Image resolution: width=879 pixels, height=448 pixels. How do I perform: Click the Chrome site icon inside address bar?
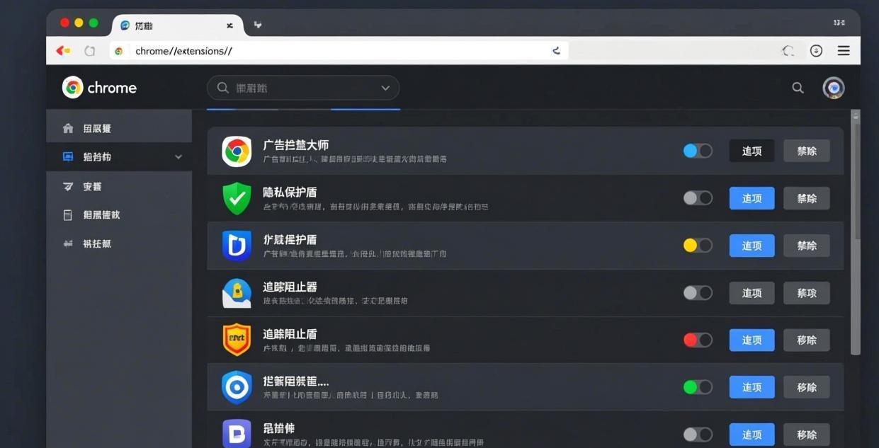point(119,51)
